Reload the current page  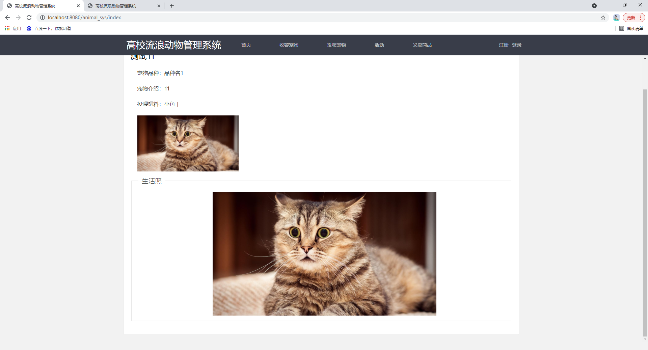29,18
